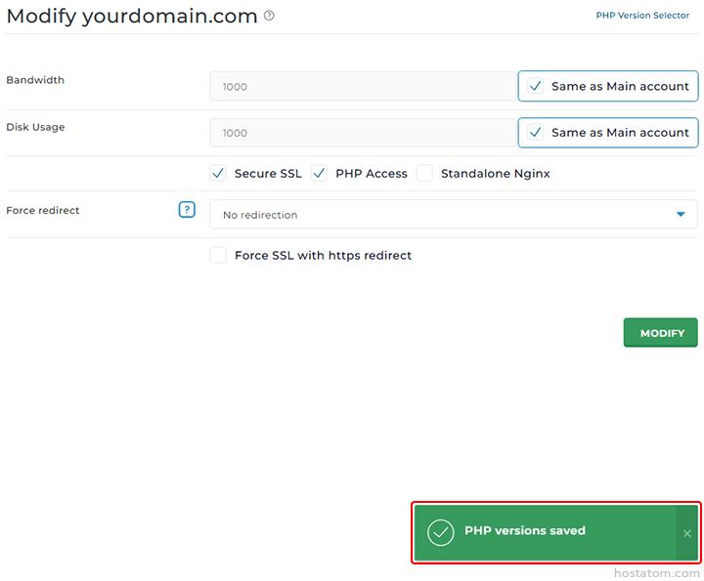Viewport: 704px width, 581px height.
Task: Enable Force SSL with https redirect
Action: (x=218, y=256)
